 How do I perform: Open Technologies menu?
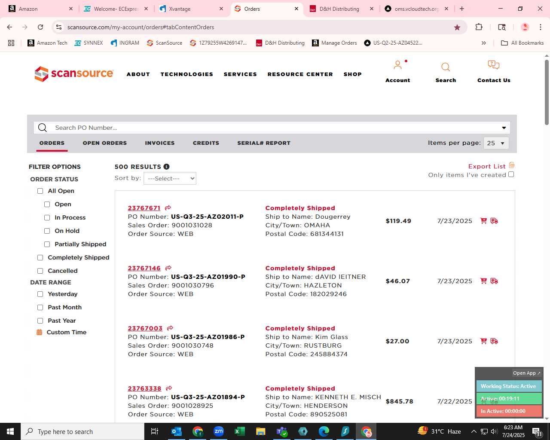click(187, 74)
